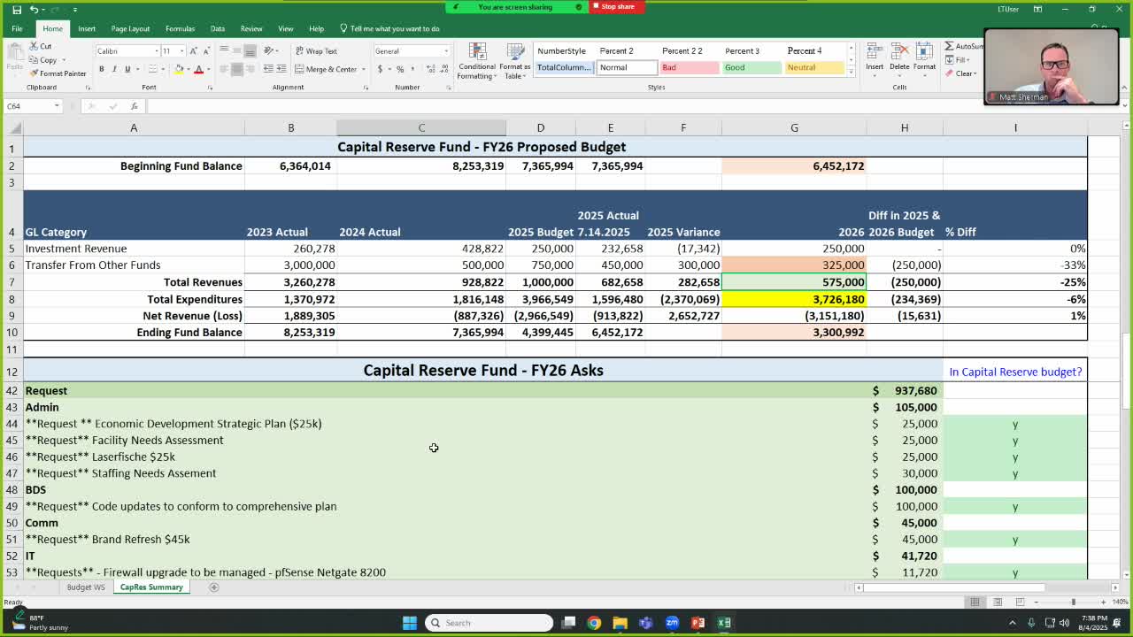This screenshot has height=637, width=1133.
Task: Switch to Page Layout view icon
Action: pos(998,602)
